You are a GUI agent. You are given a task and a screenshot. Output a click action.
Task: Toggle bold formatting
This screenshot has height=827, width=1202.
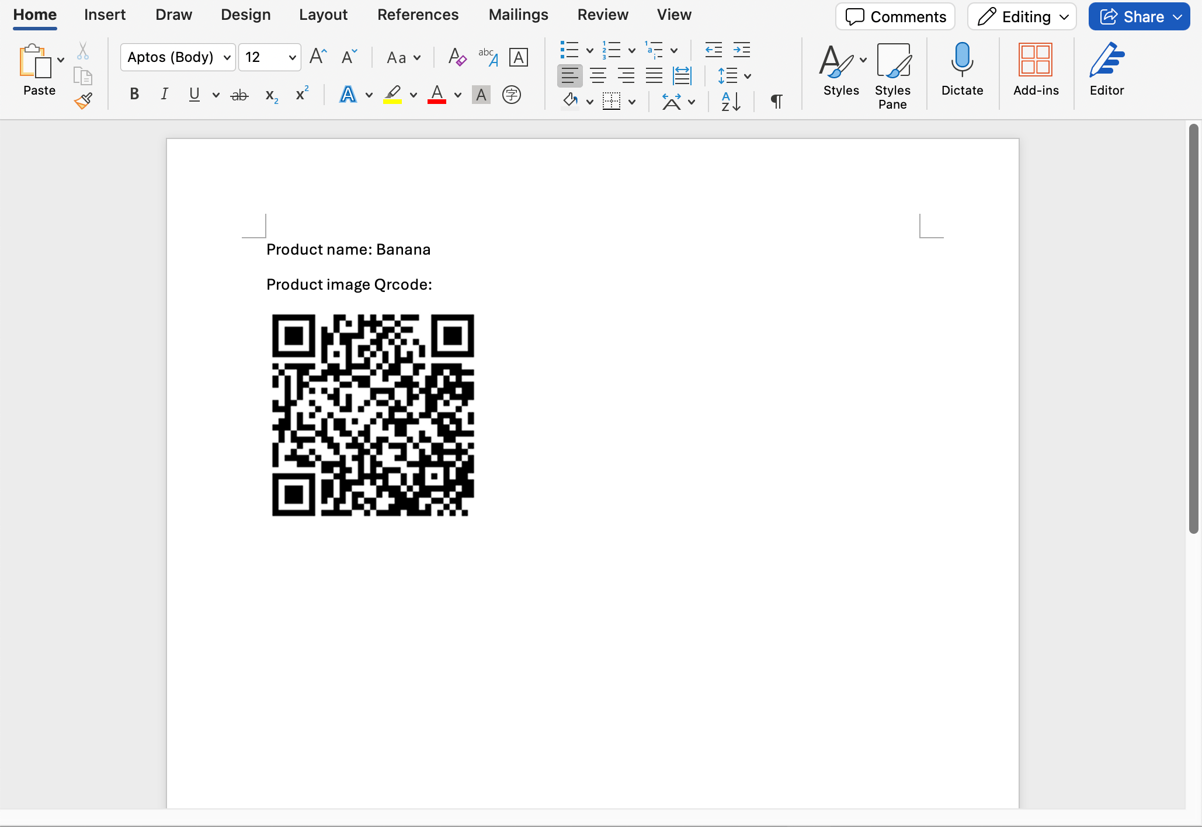point(134,94)
